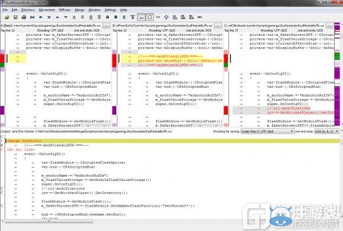
Task: Toggle show white space characters button
Action: click(150, 17)
